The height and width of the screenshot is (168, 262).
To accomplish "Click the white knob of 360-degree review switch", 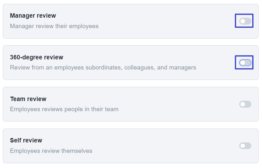I will [x=243, y=63].
